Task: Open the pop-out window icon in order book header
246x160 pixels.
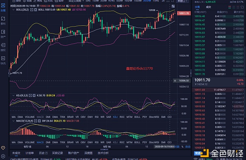Action: [242, 7]
